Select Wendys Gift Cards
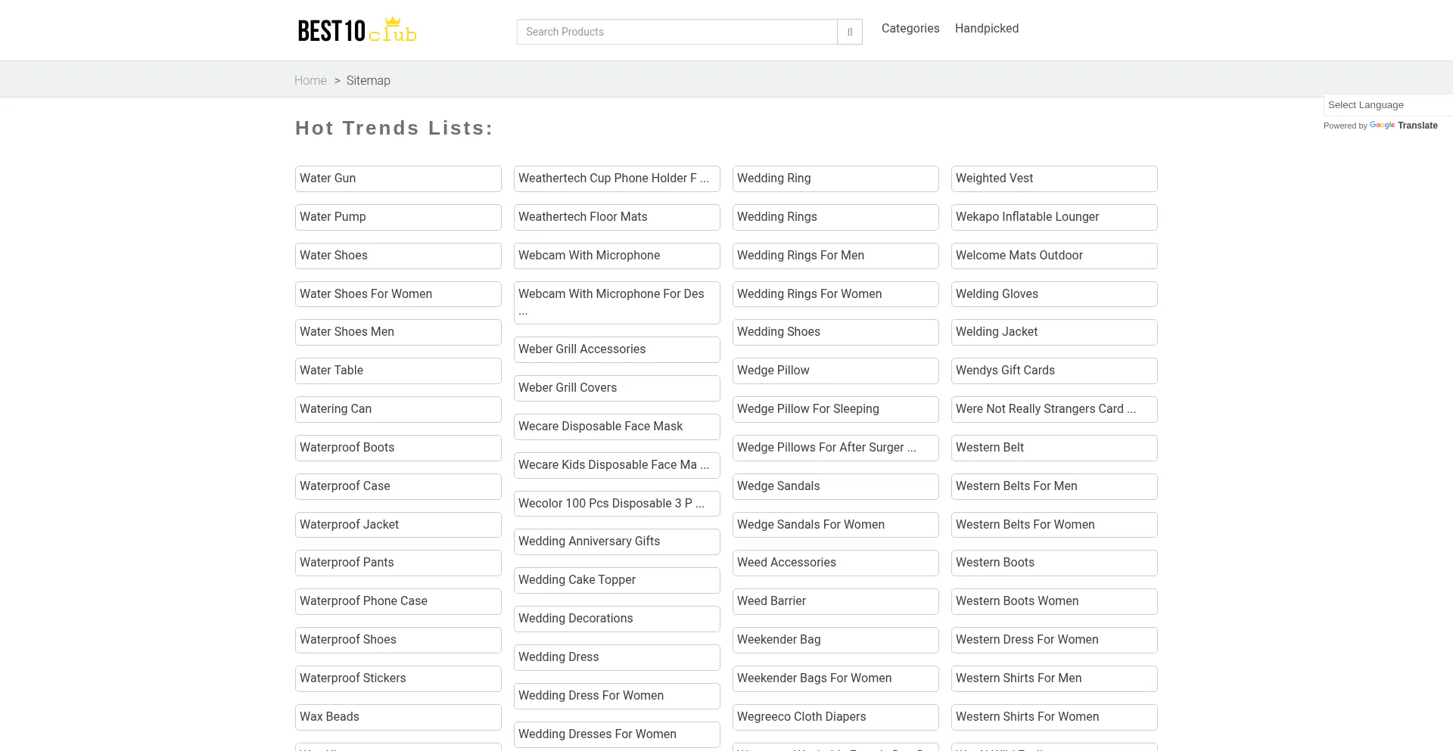The image size is (1453, 751). pos(1054,371)
